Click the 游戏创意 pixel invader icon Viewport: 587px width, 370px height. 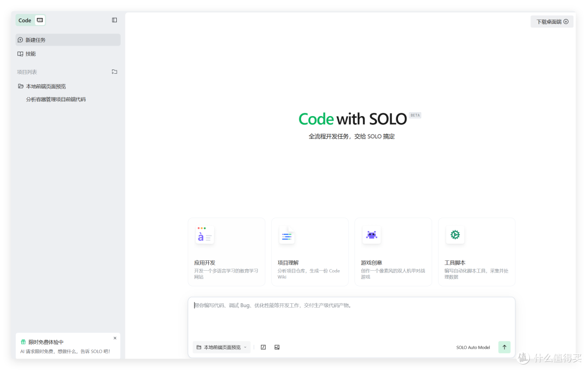pyautogui.click(x=371, y=235)
